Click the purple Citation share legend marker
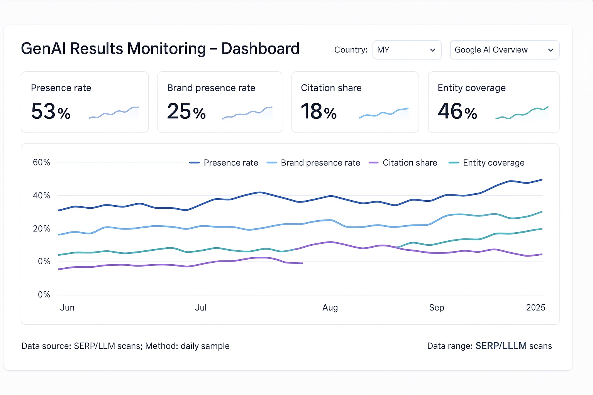The height and width of the screenshot is (395, 593). point(373,163)
